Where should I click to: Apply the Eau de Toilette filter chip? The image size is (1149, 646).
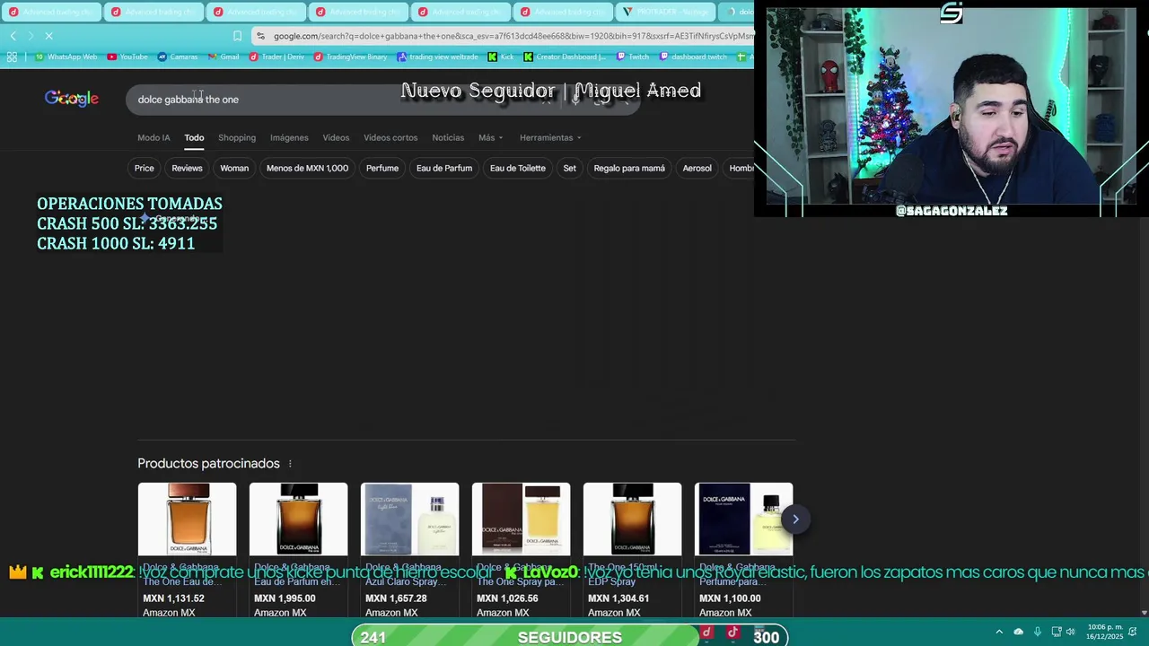518,168
